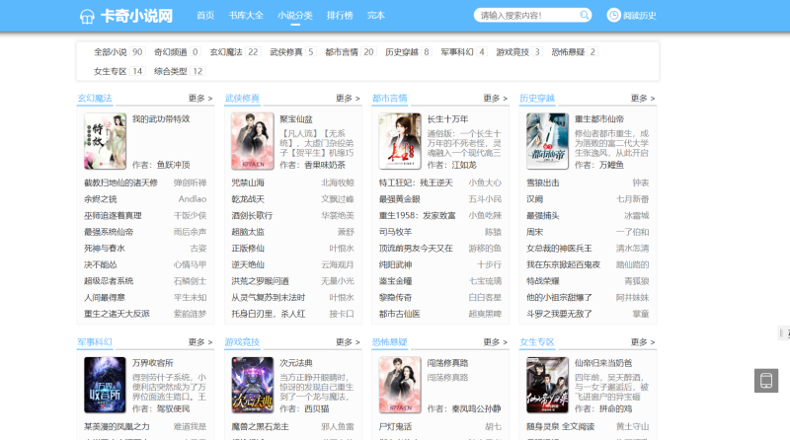Open 次元法典 book cover
The height and width of the screenshot is (440, 790).
(253, 385)
